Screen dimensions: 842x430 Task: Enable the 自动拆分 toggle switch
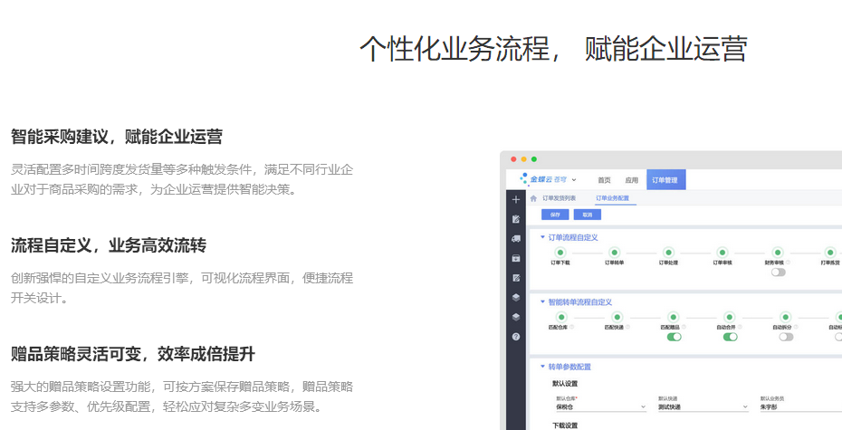(786, 337)
